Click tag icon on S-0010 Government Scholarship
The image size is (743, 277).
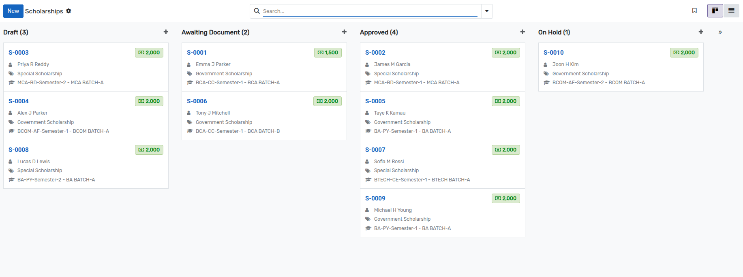click(546, 74)
